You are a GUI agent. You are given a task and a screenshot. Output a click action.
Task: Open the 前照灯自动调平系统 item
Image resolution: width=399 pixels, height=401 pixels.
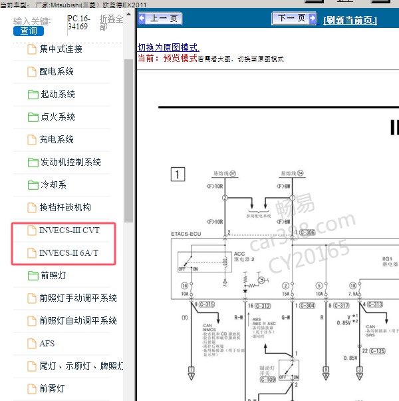78,320
